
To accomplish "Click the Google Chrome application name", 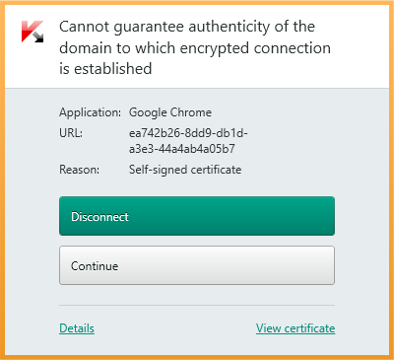I will point(170,112).
